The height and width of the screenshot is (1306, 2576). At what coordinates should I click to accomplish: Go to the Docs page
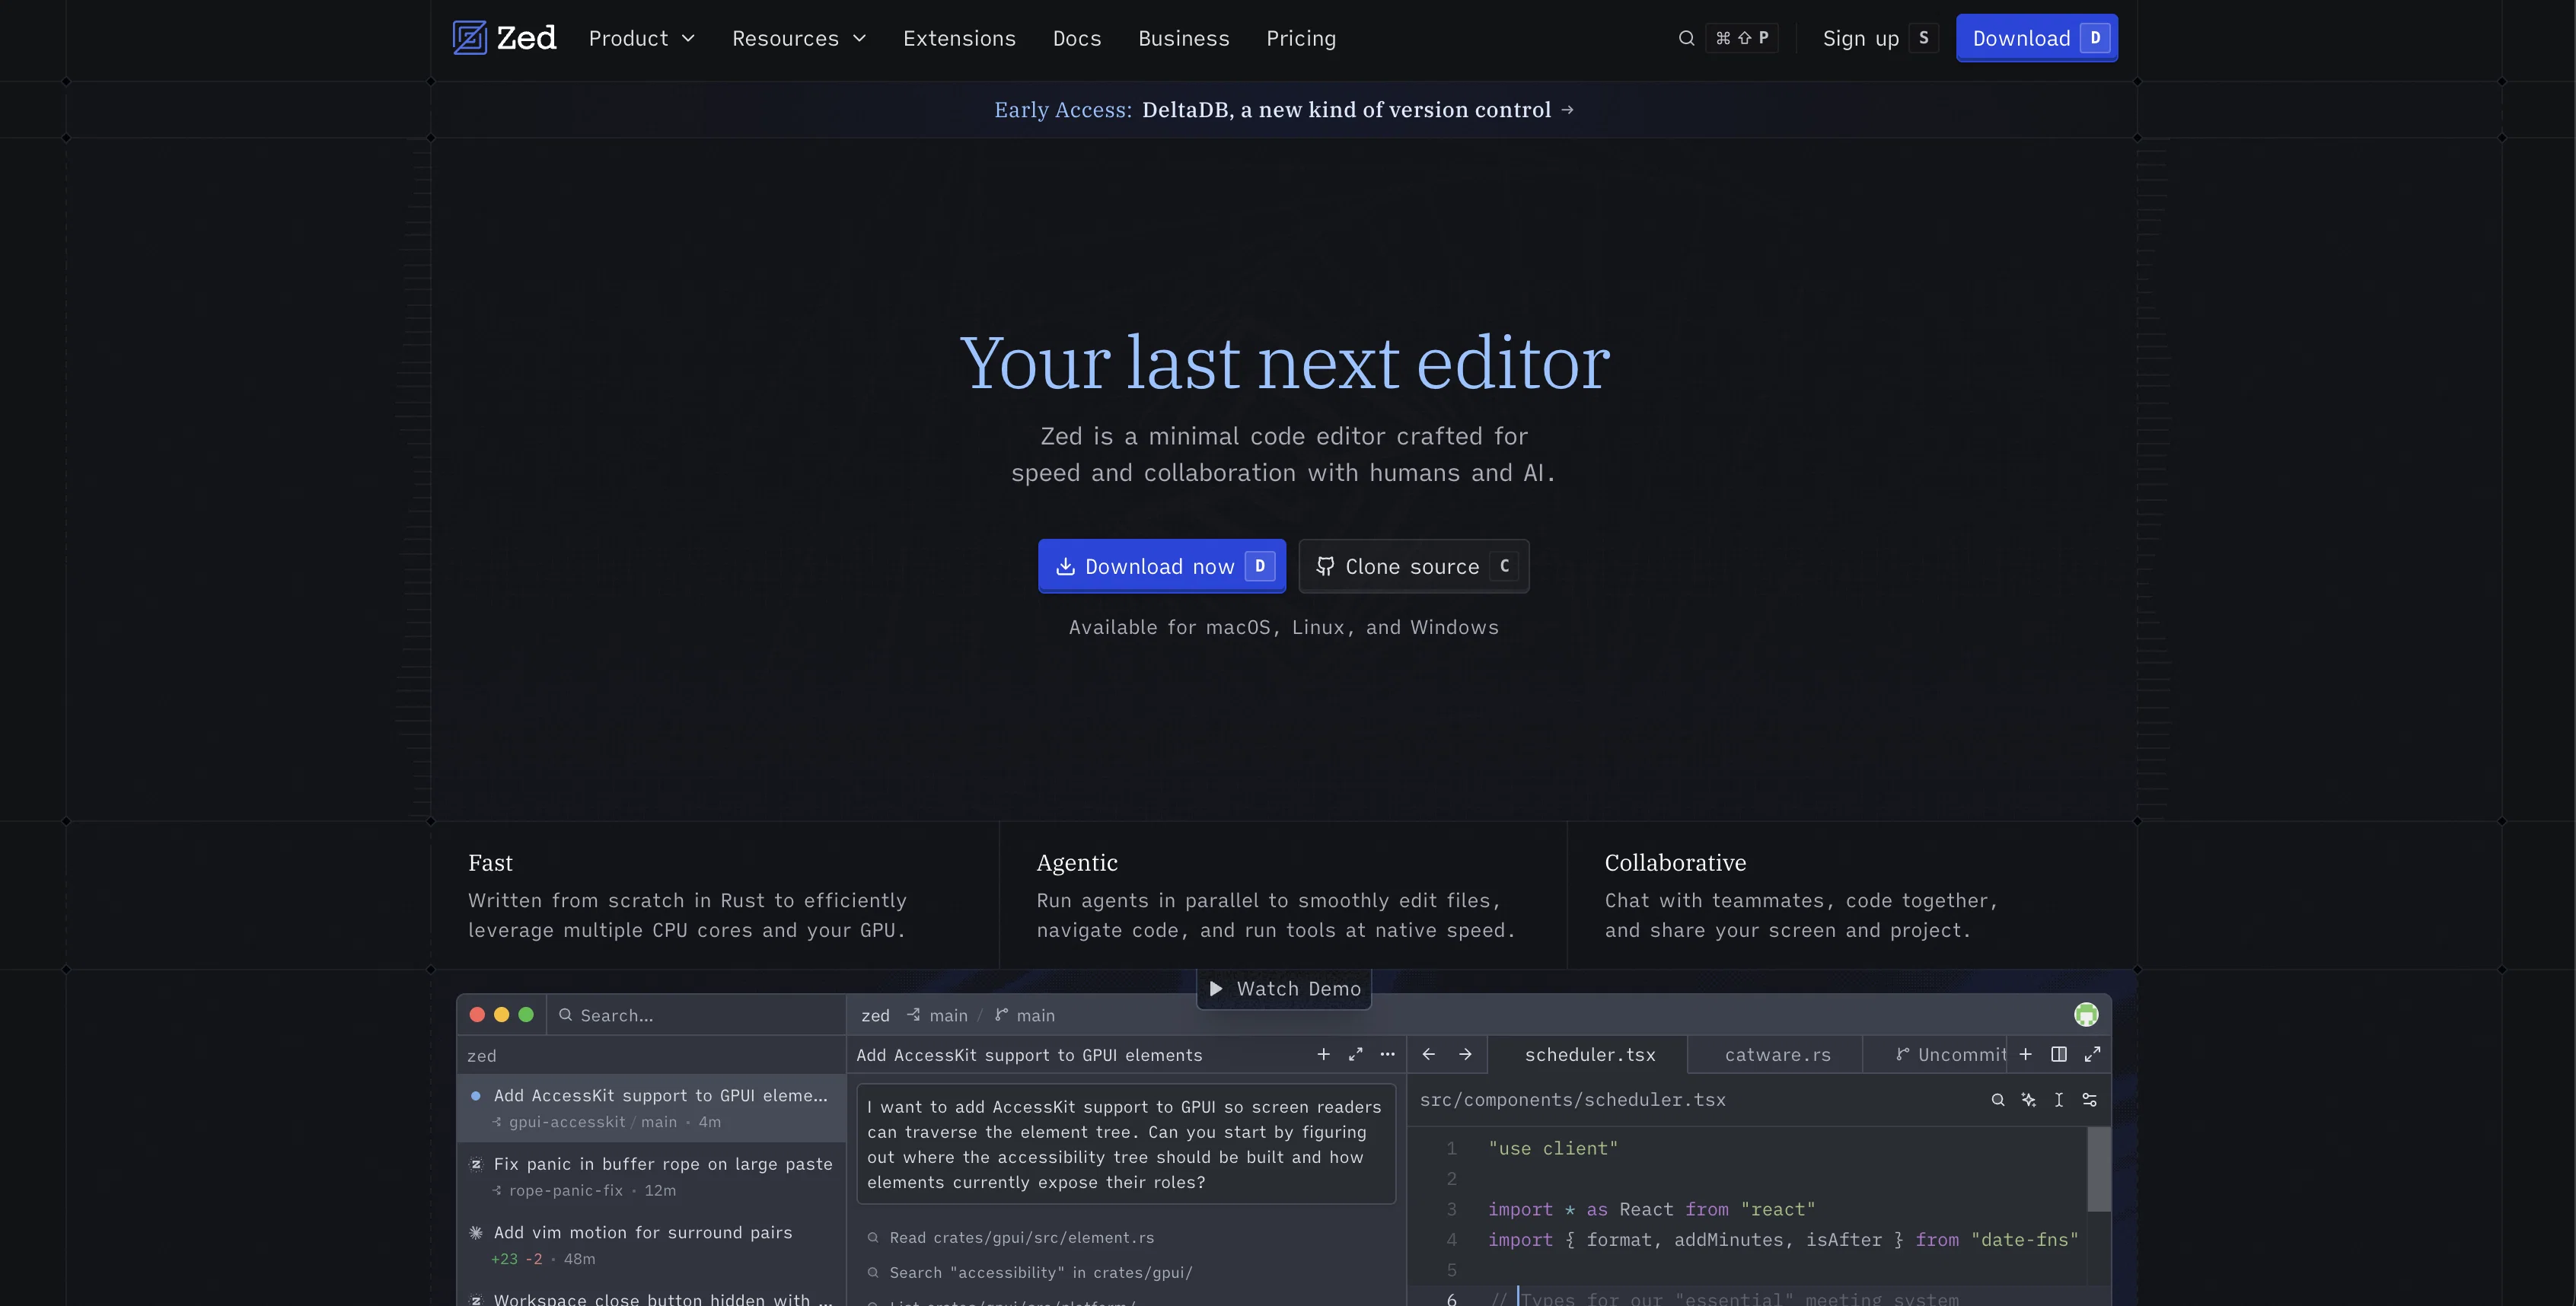(1077, 38)
